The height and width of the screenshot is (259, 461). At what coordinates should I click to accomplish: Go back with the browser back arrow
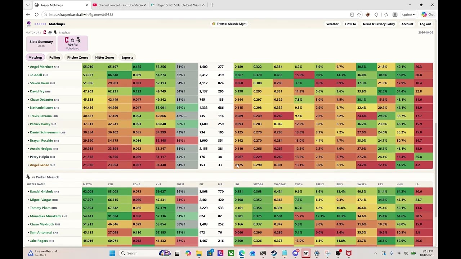tap(28, 14)
